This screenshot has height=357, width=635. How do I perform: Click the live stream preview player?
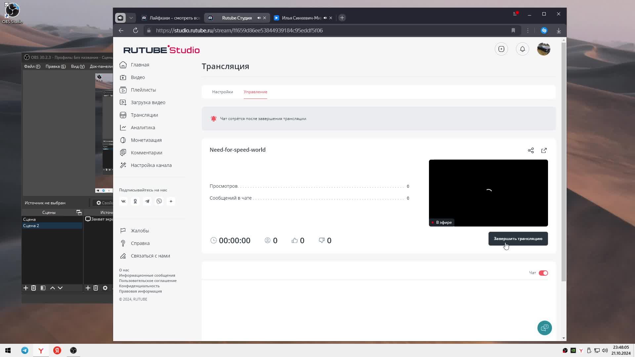coord(488,193)
